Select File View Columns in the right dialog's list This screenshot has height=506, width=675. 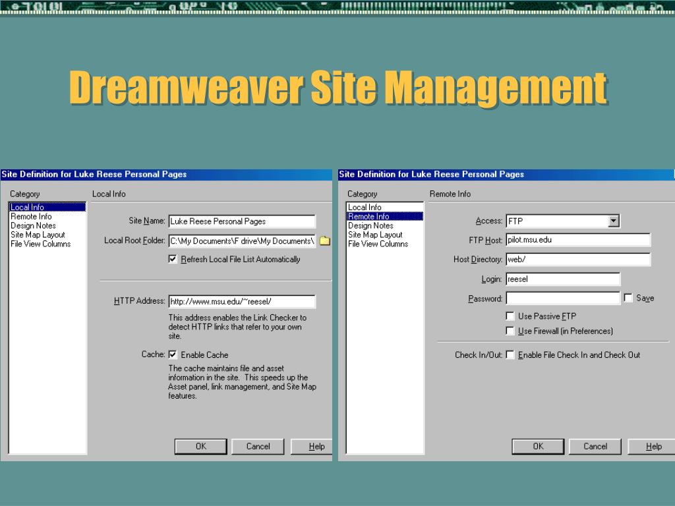(385, 244)
